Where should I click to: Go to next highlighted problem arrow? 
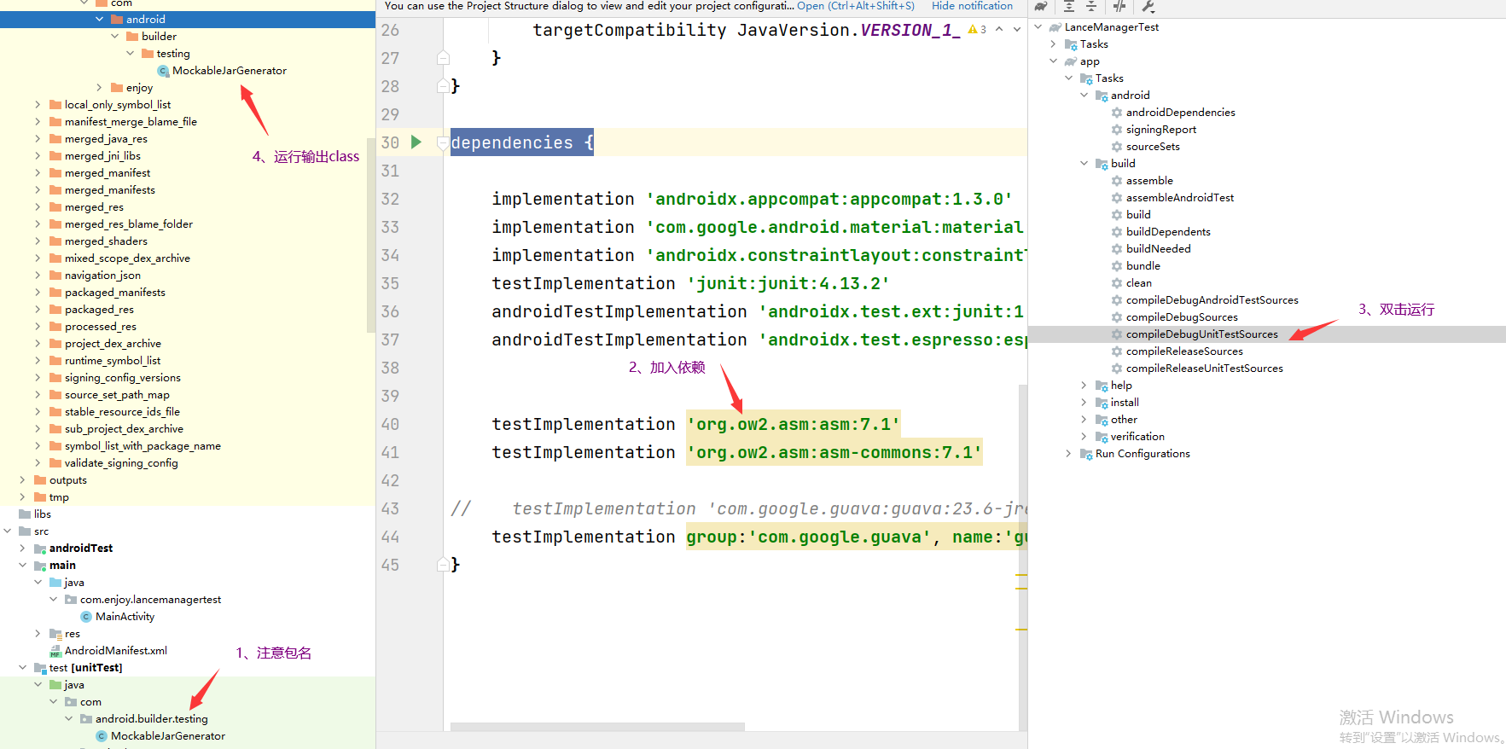click(1017, 29)
